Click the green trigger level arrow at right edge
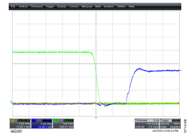The width and height of the screenshot is (188, 135). (x=181, y=70)
